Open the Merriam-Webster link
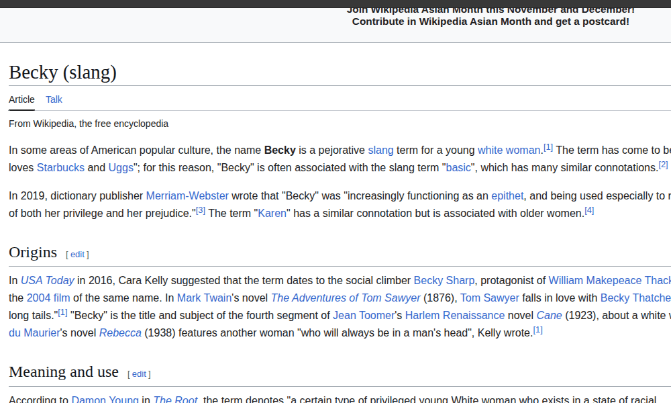Screen dimensions: 671x403 (x=187, y=196)
